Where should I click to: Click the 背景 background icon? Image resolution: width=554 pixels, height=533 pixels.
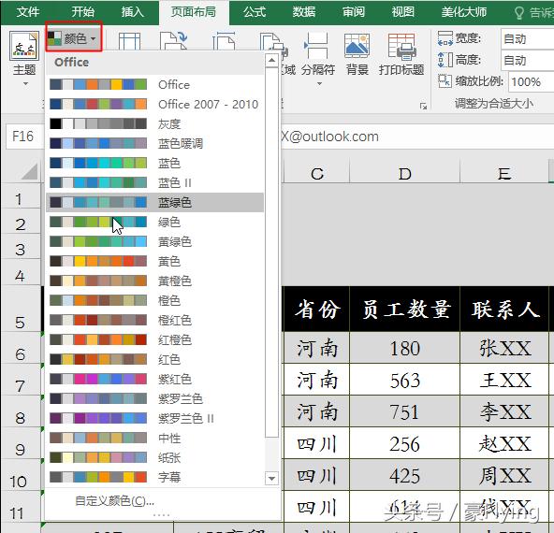(357, 46)
